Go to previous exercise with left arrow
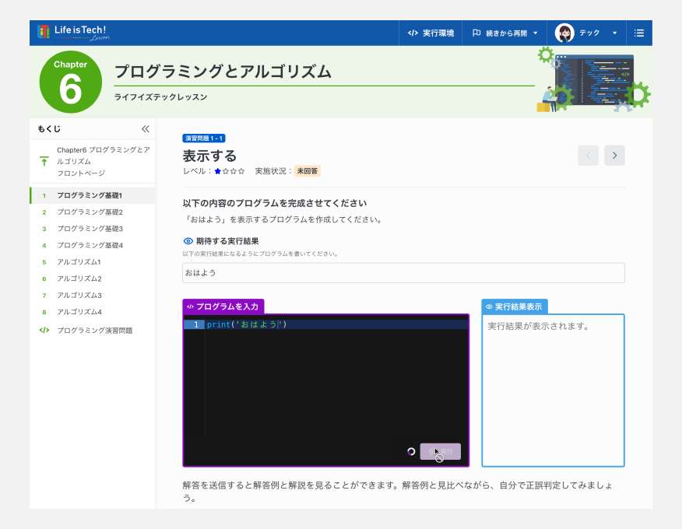Viewport: 682px width, 529px height. click(x=588, y=155)
